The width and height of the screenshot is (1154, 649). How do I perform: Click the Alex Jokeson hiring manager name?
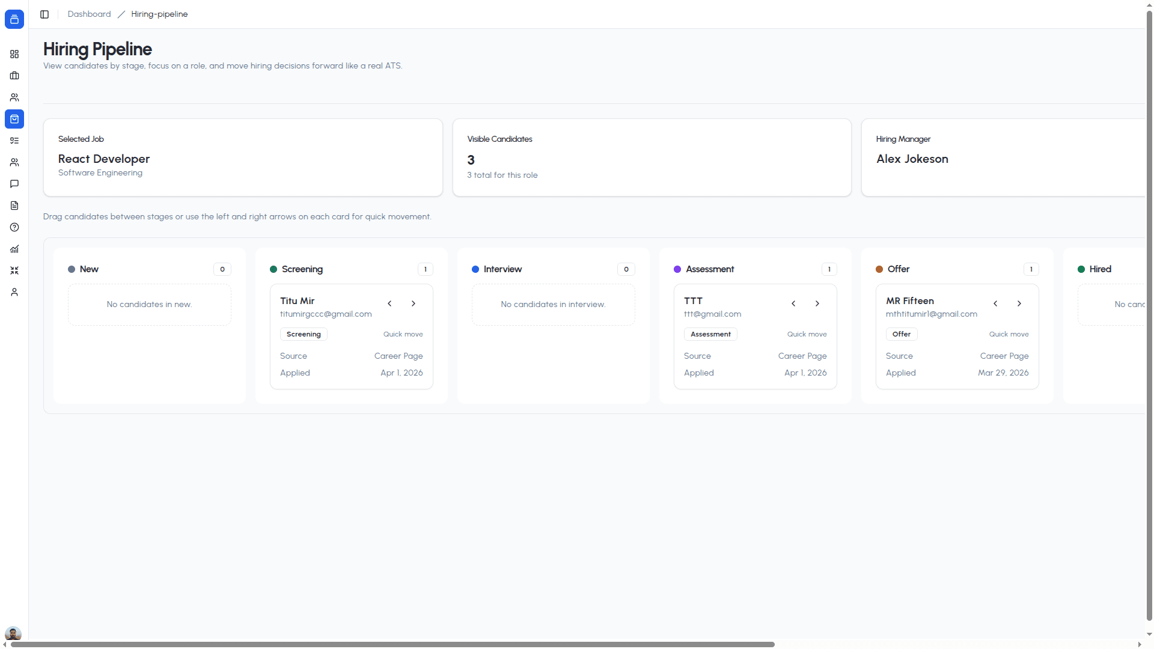tap(912, 159)
